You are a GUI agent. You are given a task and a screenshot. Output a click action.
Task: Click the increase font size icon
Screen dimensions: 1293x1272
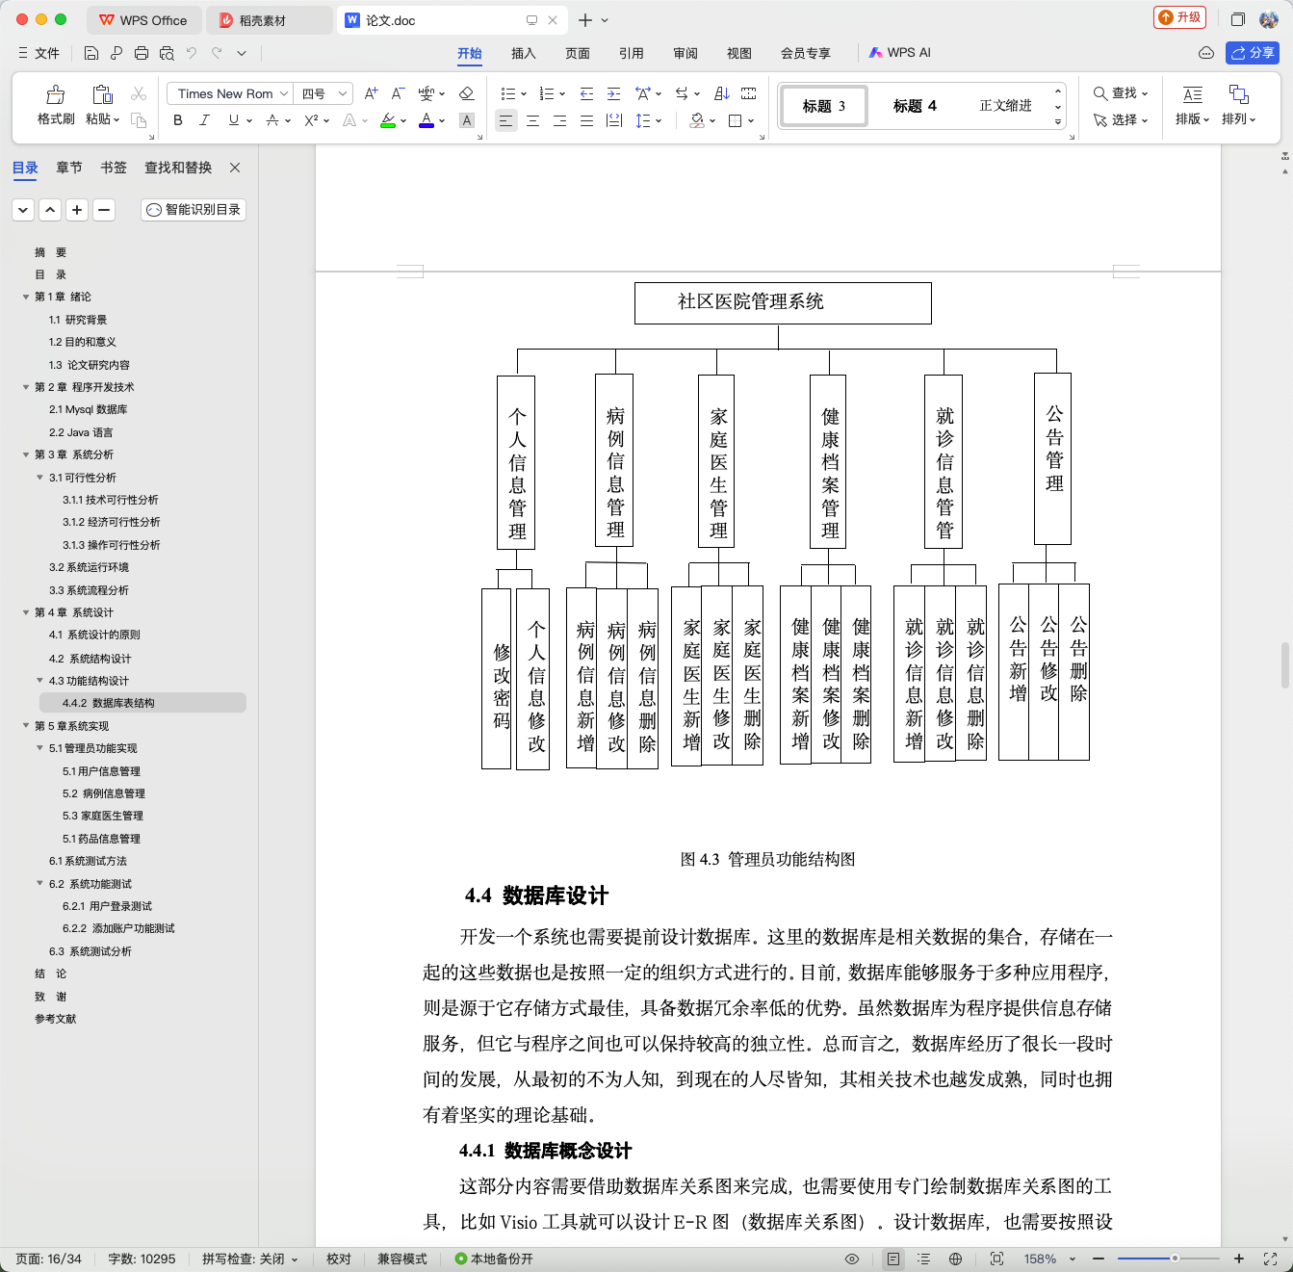click(x=371, y=93)
